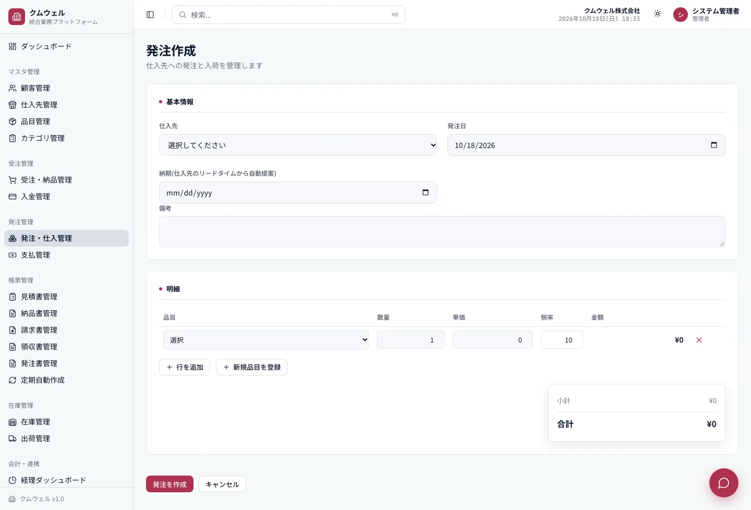Open calendar picker for 納期 field
Viewport: 751px width, 510px height.
click(x=426, y=192)
